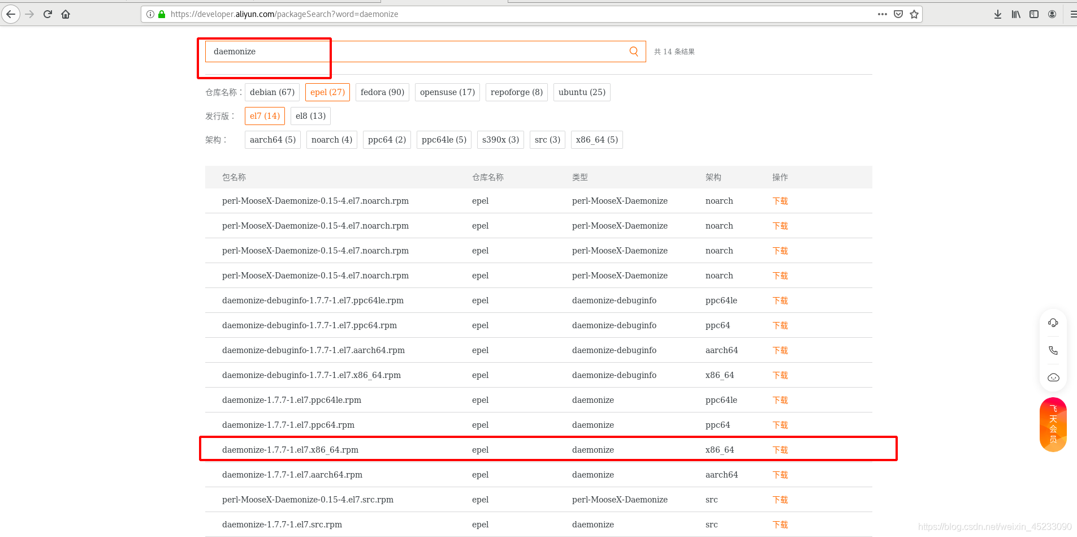
Task: Click the green padlock security icon
Action: point(162,14)
